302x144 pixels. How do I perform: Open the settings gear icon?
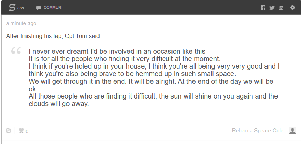coord(293,8)
